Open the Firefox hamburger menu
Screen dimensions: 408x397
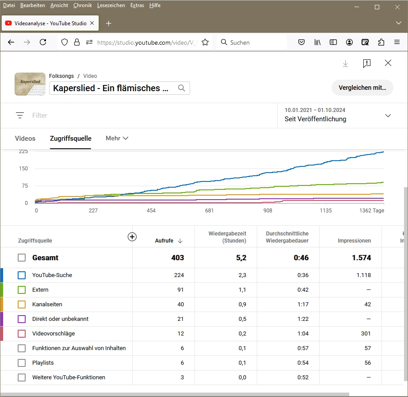click(x=397, y=42)
